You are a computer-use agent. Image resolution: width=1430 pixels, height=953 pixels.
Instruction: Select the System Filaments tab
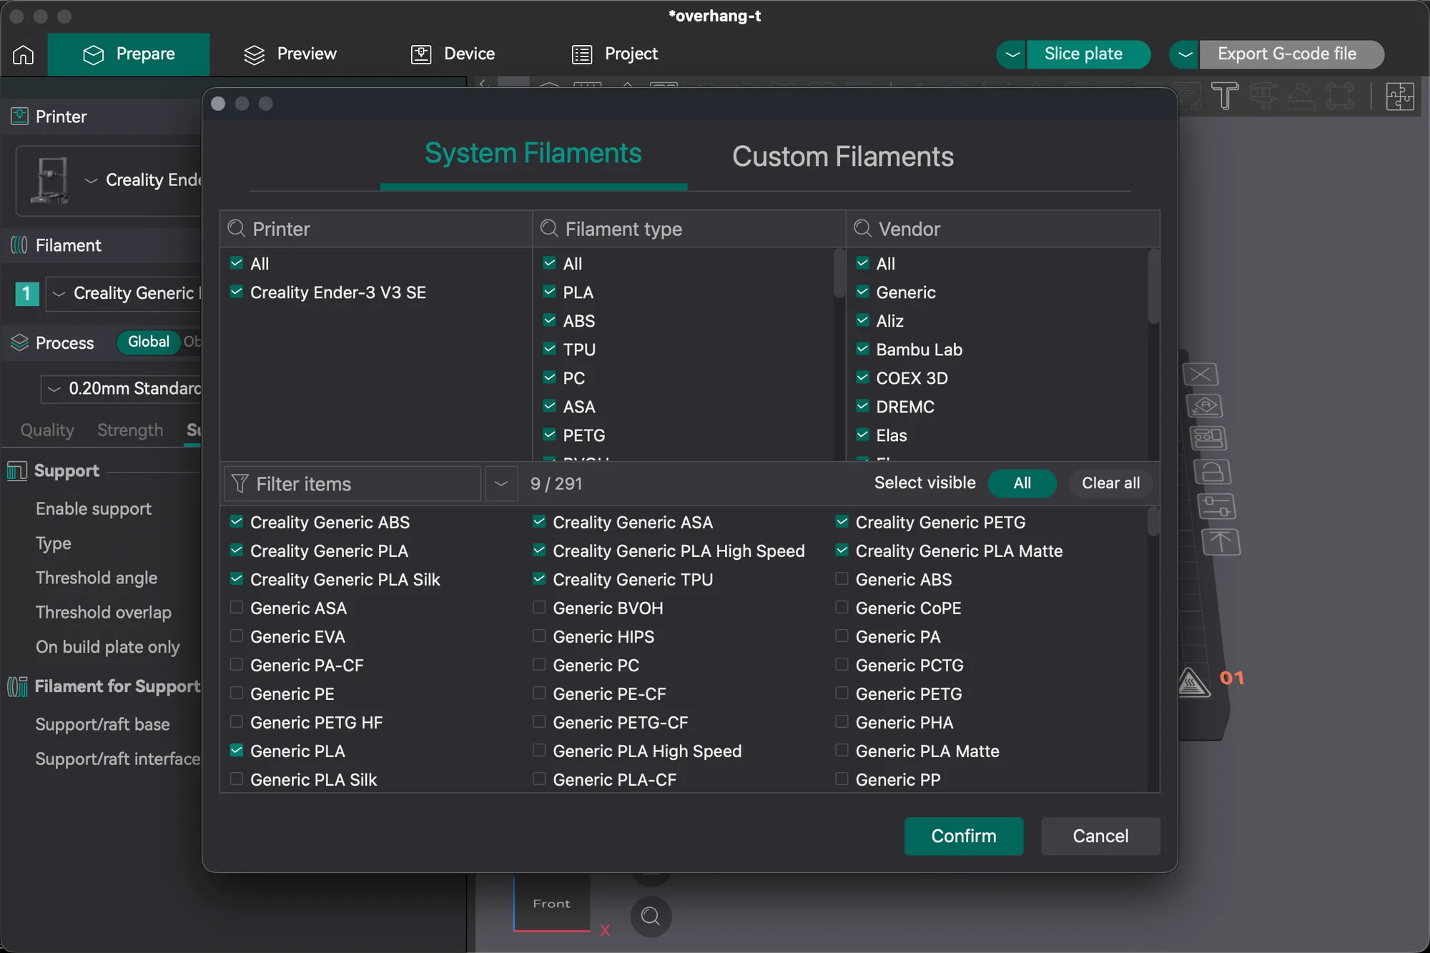(x=533, y=154)
